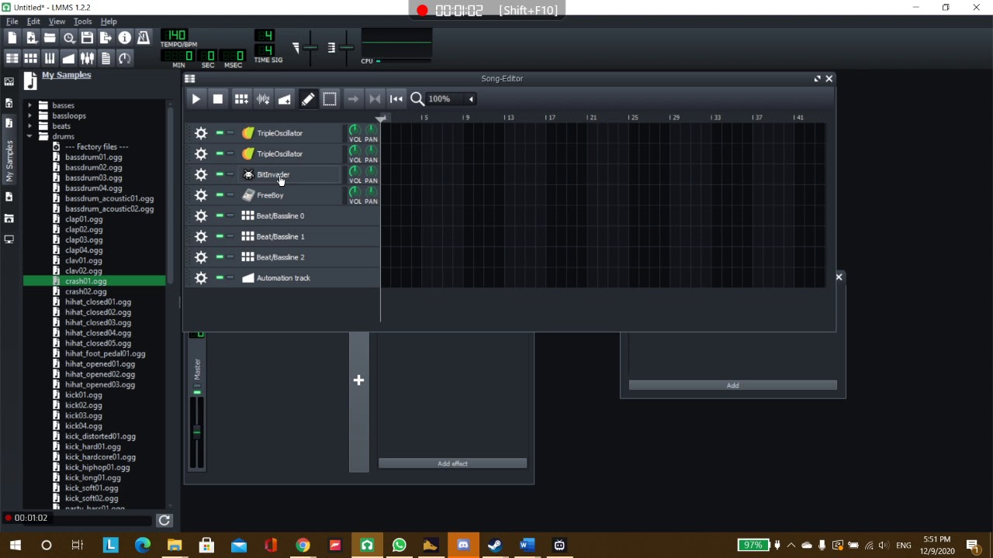Viewport: 993px width, 558px height.
Task: Export the current project
Action: click(x=106, y=38)
